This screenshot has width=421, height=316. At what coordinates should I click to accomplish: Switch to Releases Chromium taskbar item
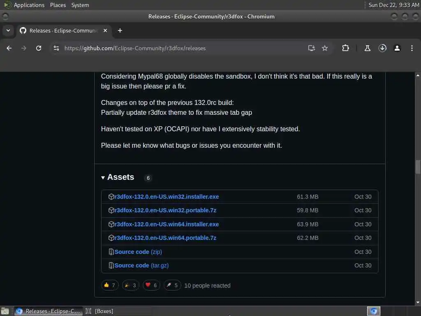coord(49,311)
